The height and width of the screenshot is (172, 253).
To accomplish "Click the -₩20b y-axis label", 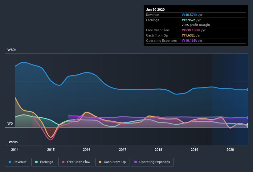I will coord(12,142).
